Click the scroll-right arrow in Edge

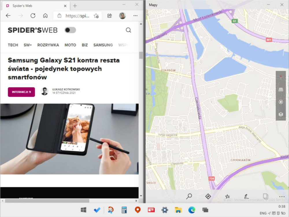coord(136,201)
